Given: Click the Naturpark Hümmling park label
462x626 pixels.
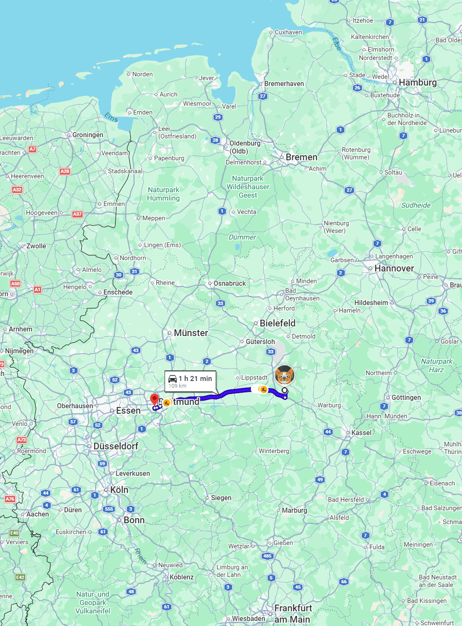Looking at the screenshot, I should (x=163, y=194).
